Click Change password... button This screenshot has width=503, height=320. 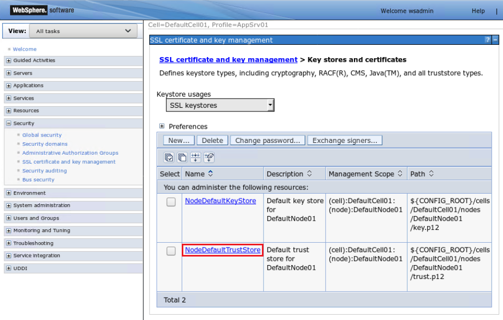268,140
